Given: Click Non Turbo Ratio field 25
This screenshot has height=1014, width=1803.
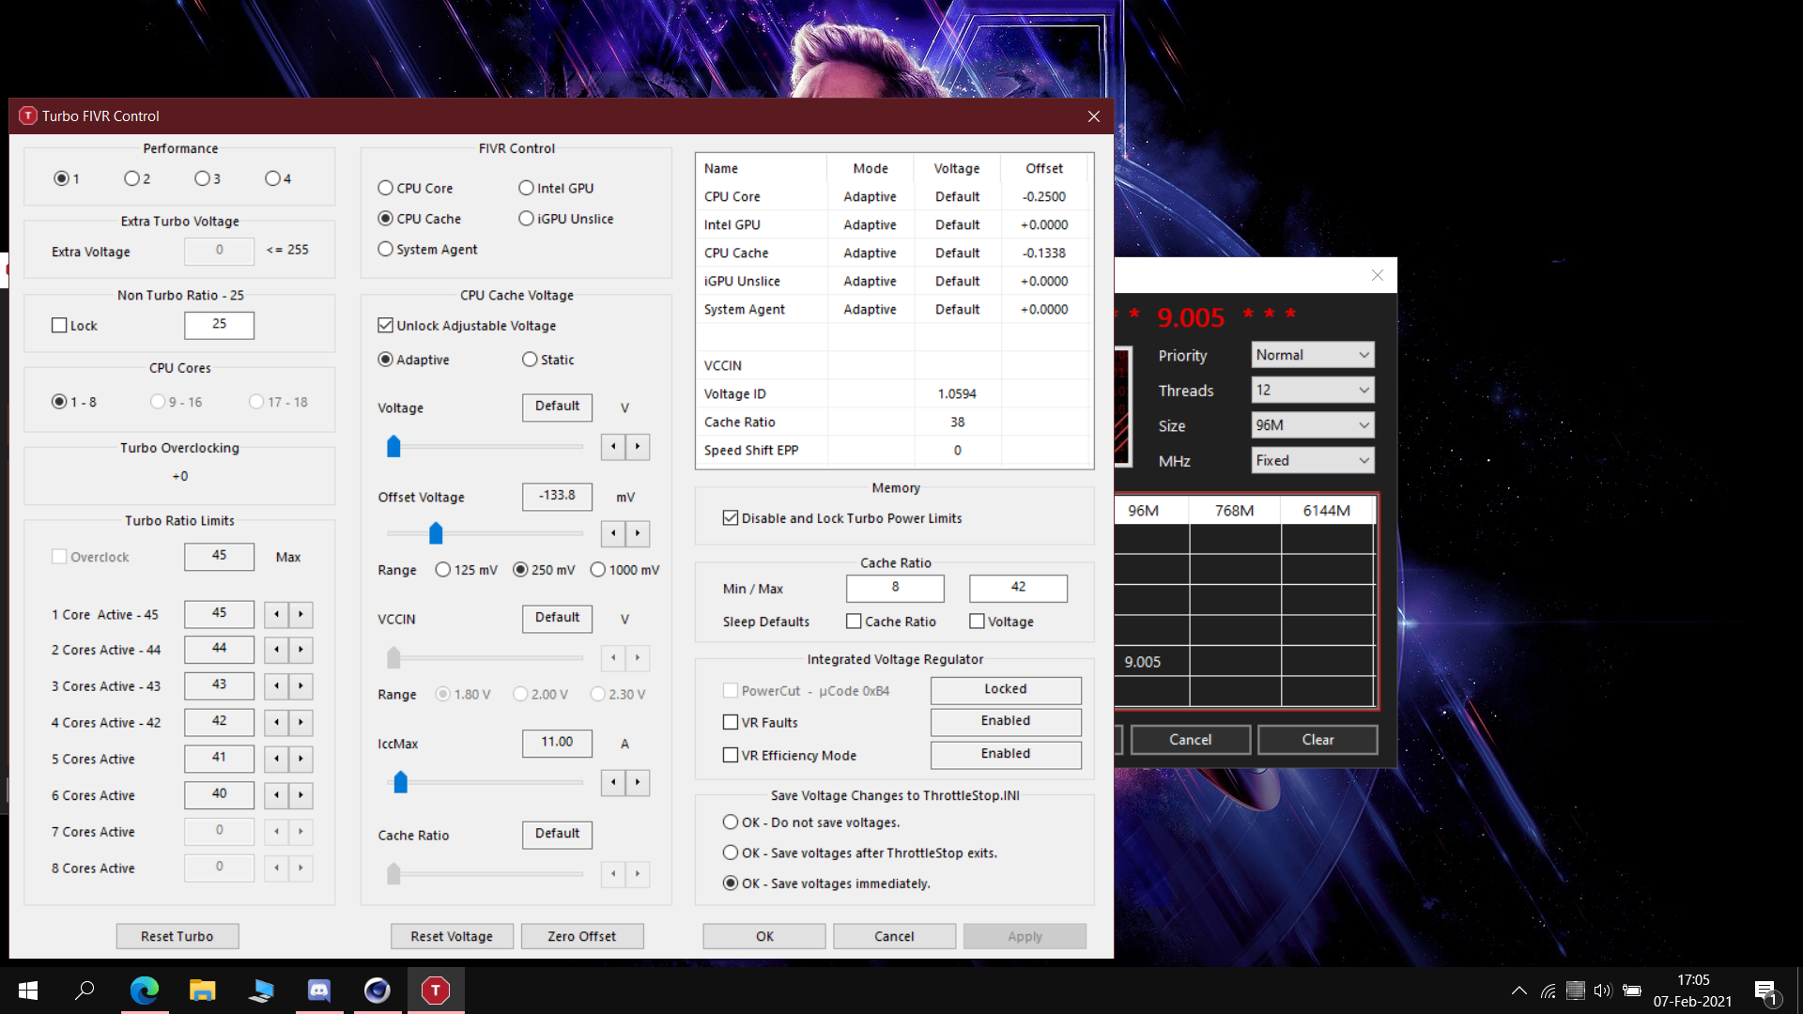Looking at the screenshot, I should 219,325.
